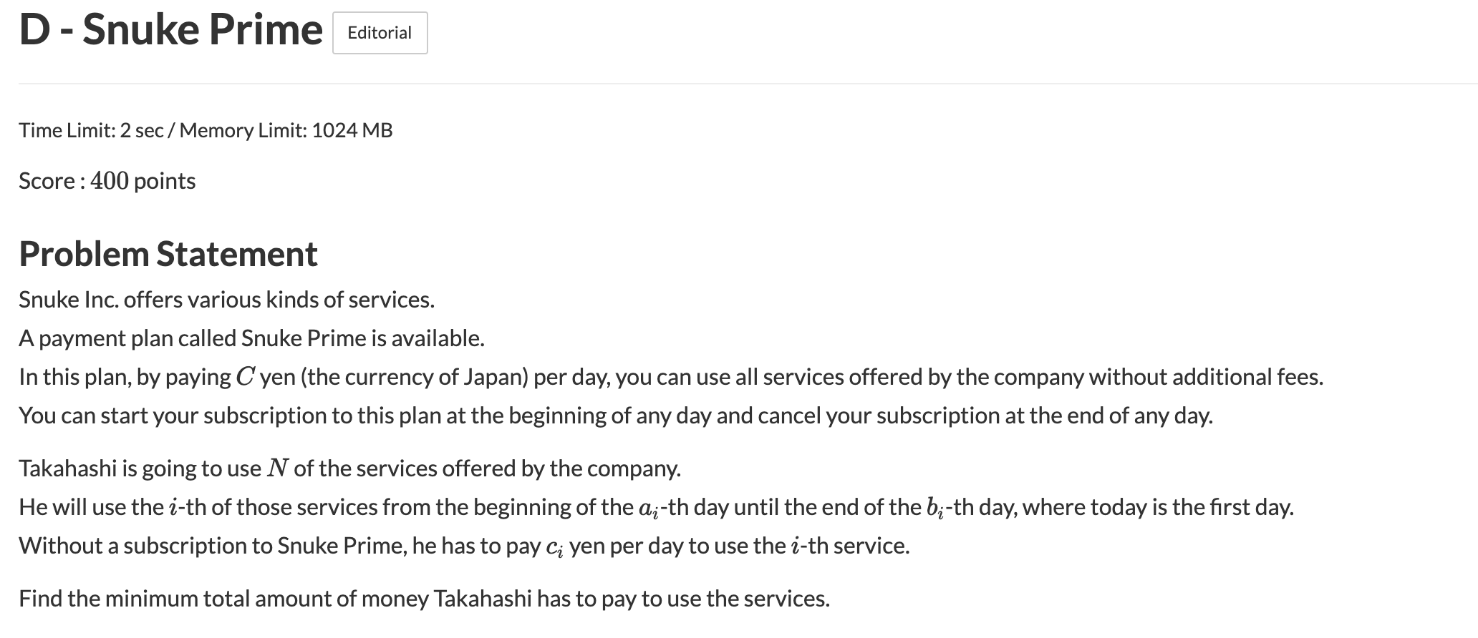Screen dimensions: 1478x638
Task: Click the math variable C before "yen"
Action: [245, 377]
